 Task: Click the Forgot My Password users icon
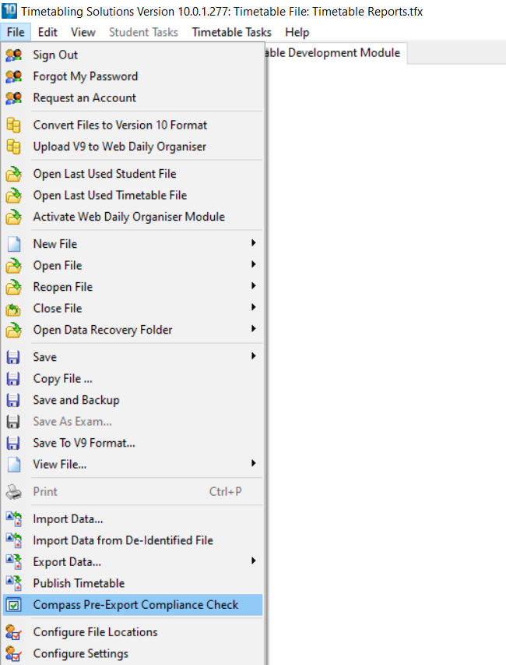[x=13, y=76]
